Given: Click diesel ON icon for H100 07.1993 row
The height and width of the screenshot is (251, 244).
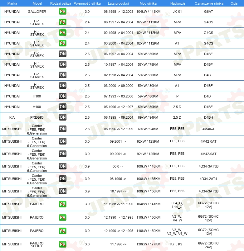Looking at the screenshot, I should (63, 96).
